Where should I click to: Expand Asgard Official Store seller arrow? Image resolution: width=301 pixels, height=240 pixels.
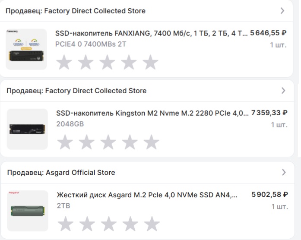(284, 172)
